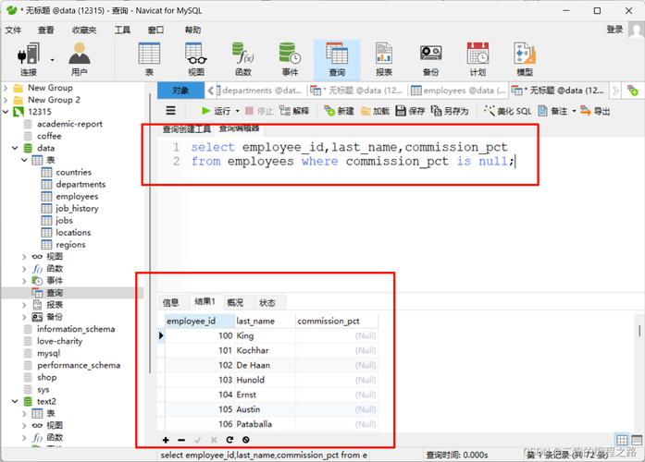
Task: Click the Explain (解释) query button
Action: 294,111
